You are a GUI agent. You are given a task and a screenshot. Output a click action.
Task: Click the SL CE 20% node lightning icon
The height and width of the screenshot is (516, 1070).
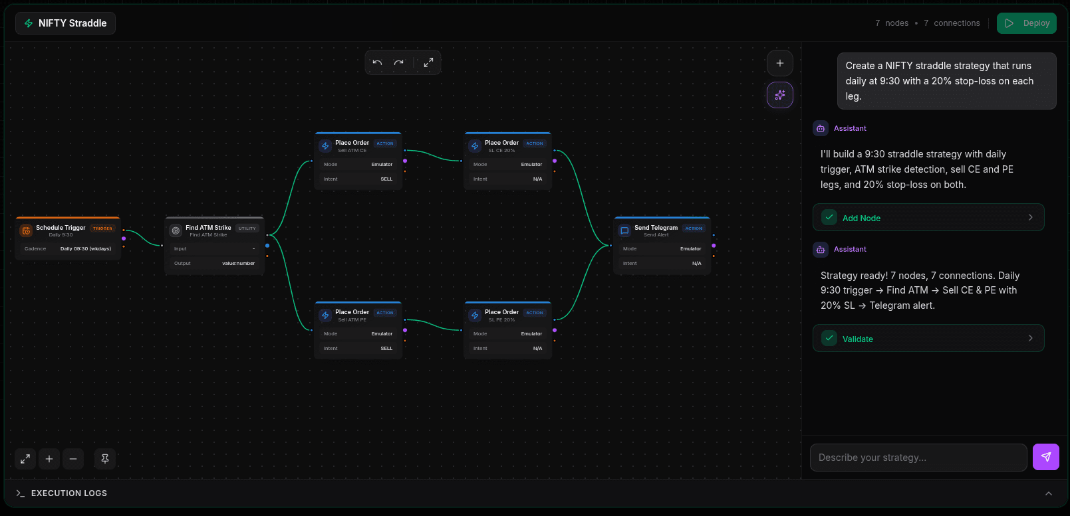pos(475,146)
